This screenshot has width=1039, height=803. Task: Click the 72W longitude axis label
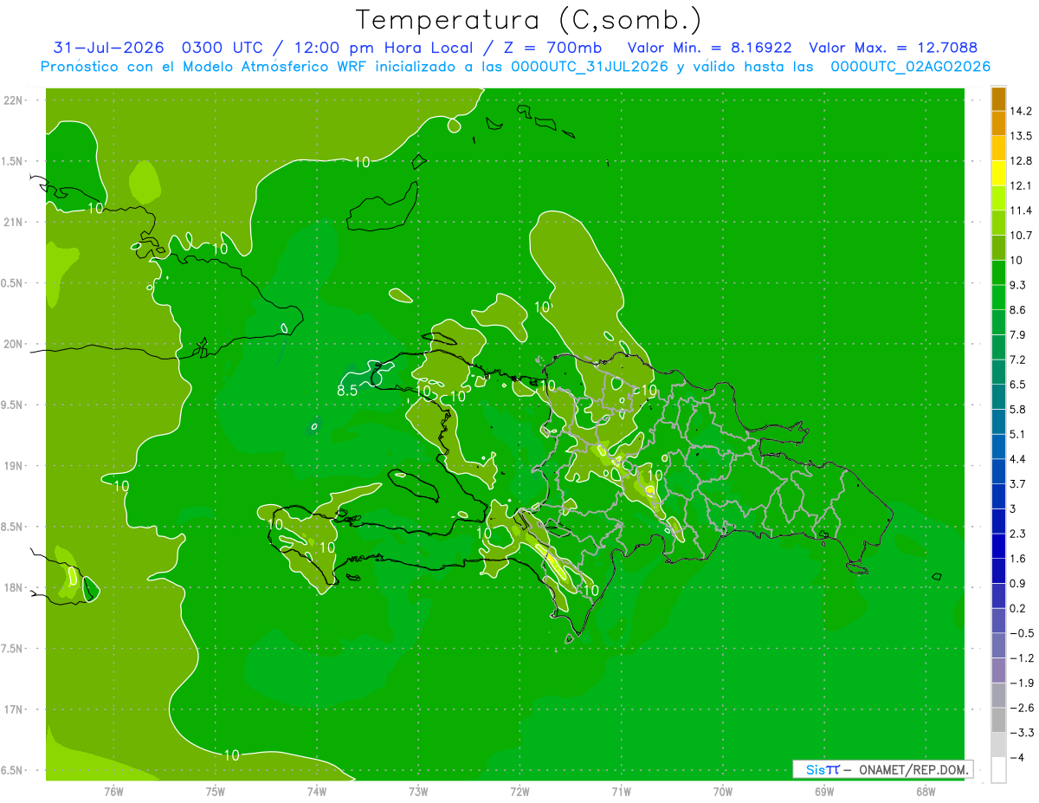click(x=520, y=791)
